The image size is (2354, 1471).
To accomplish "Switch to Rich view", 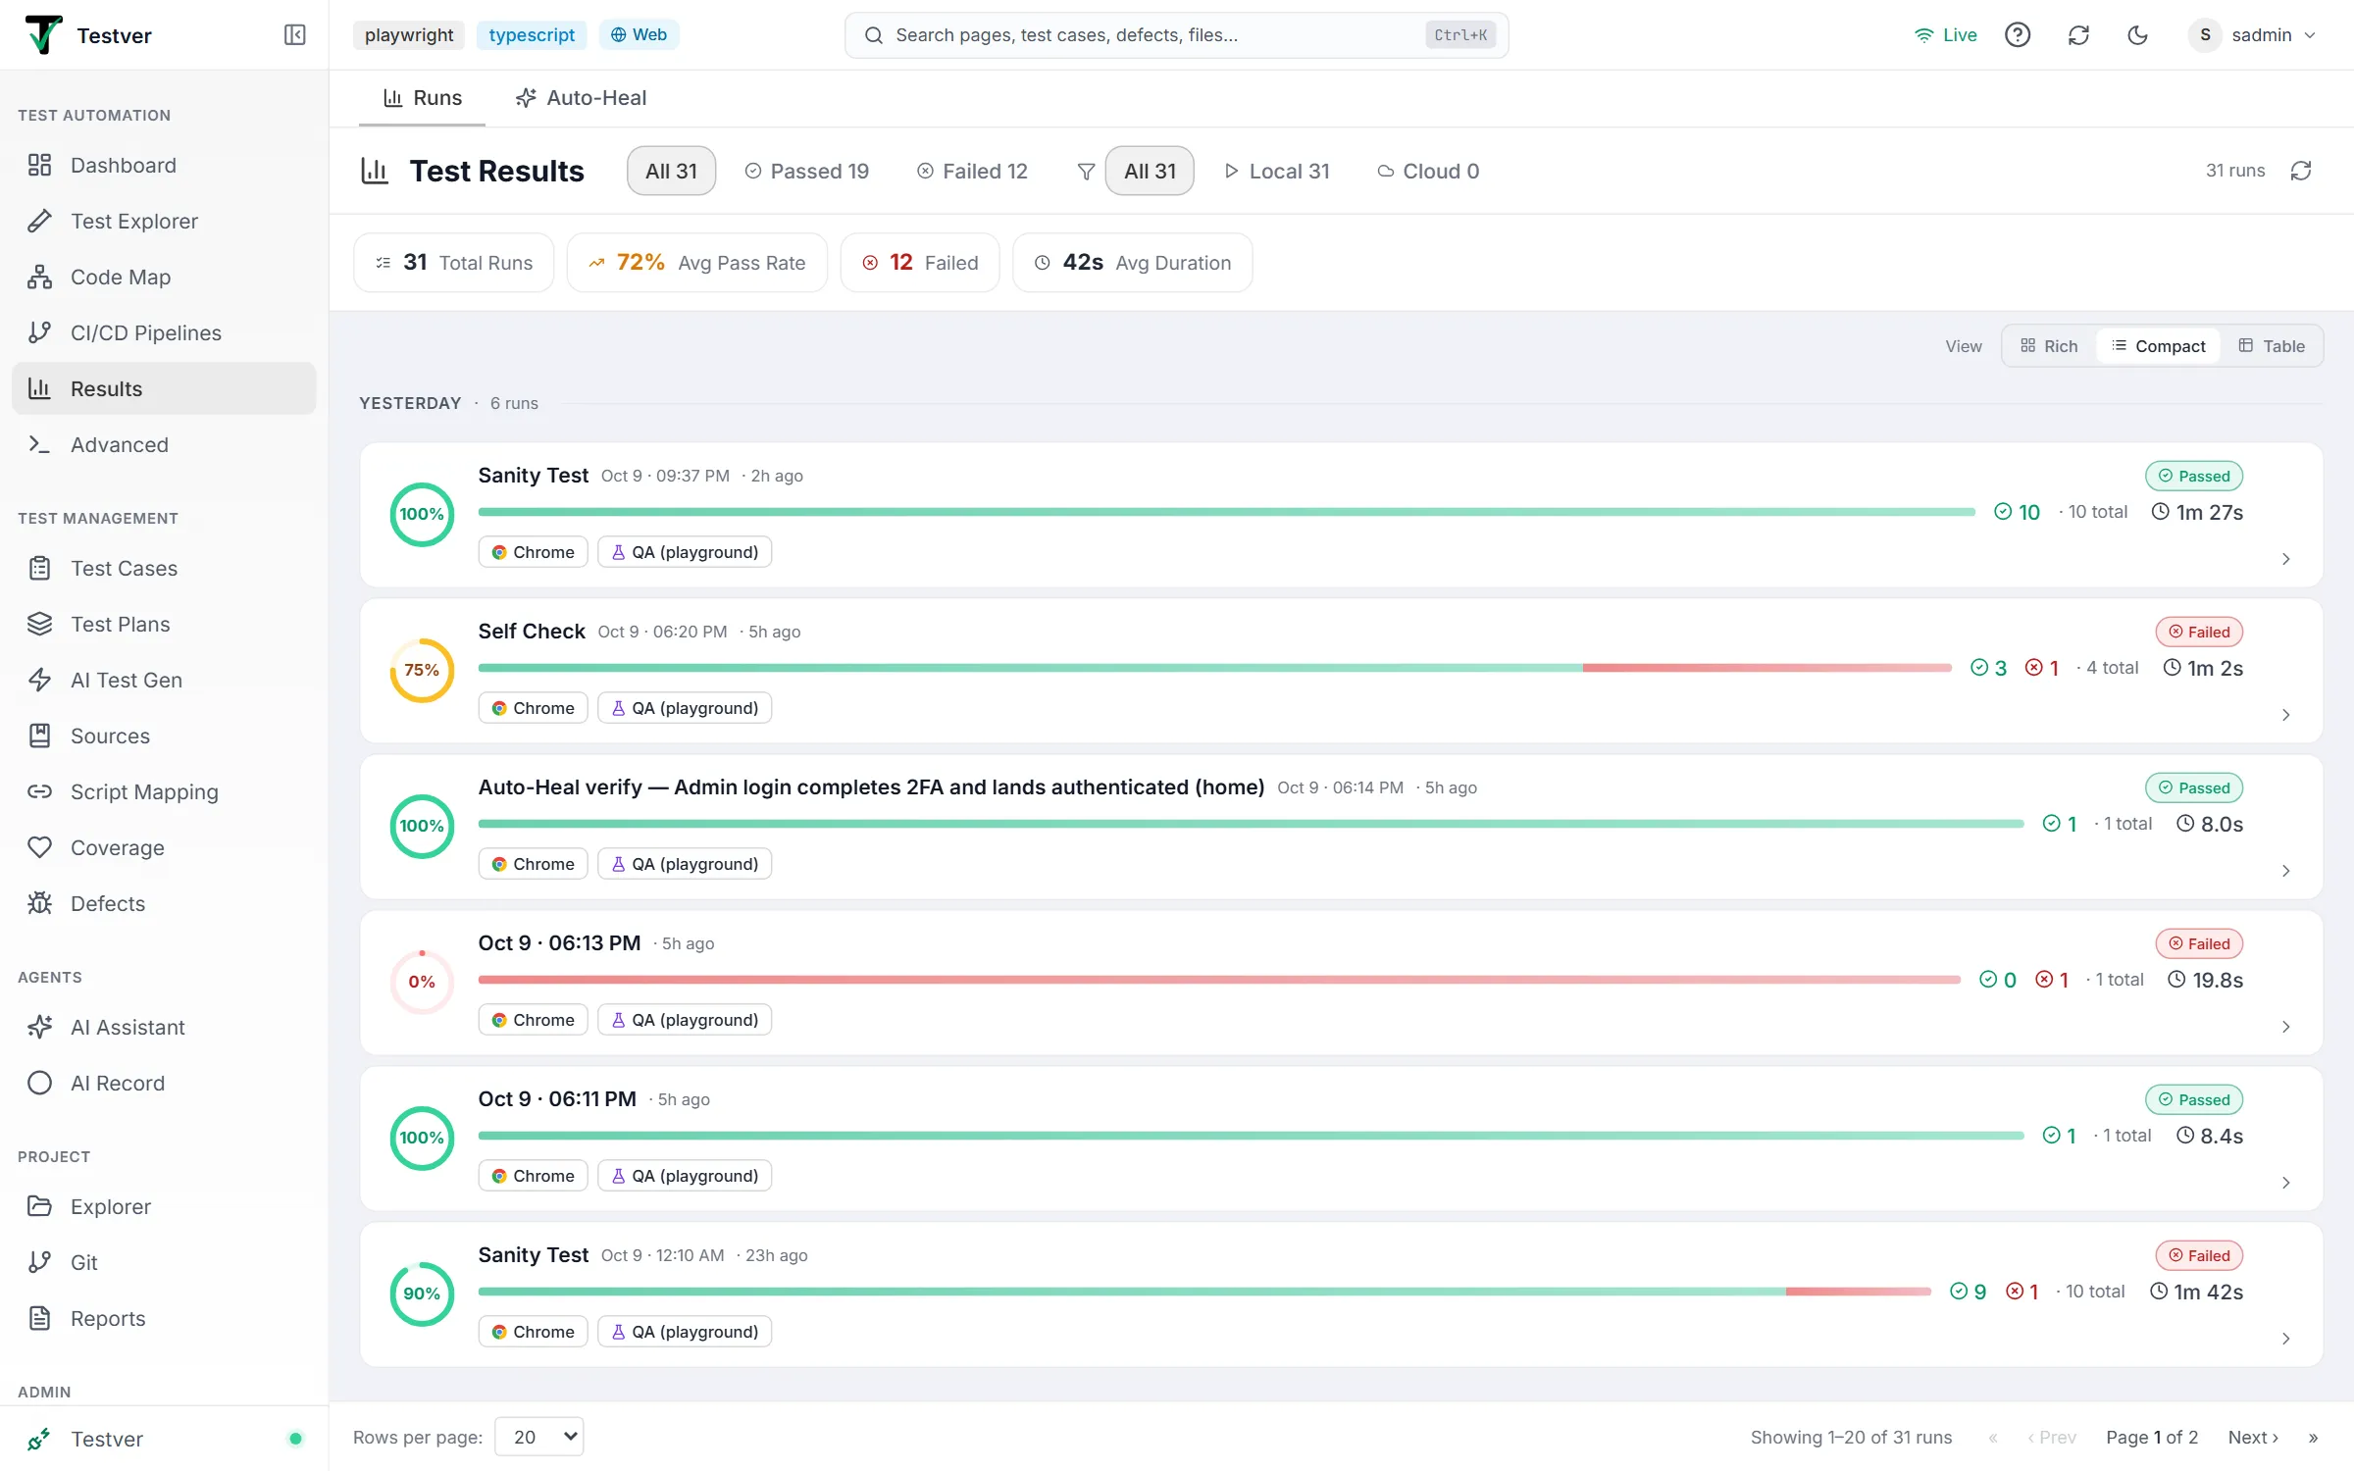I will click(2049, 346).
